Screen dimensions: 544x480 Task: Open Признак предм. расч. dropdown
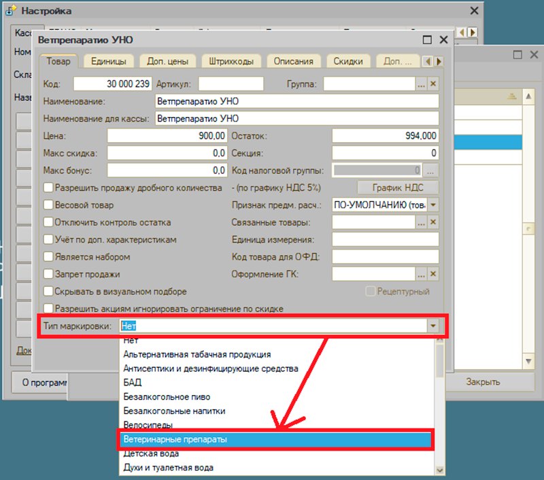tap(433, 205)
